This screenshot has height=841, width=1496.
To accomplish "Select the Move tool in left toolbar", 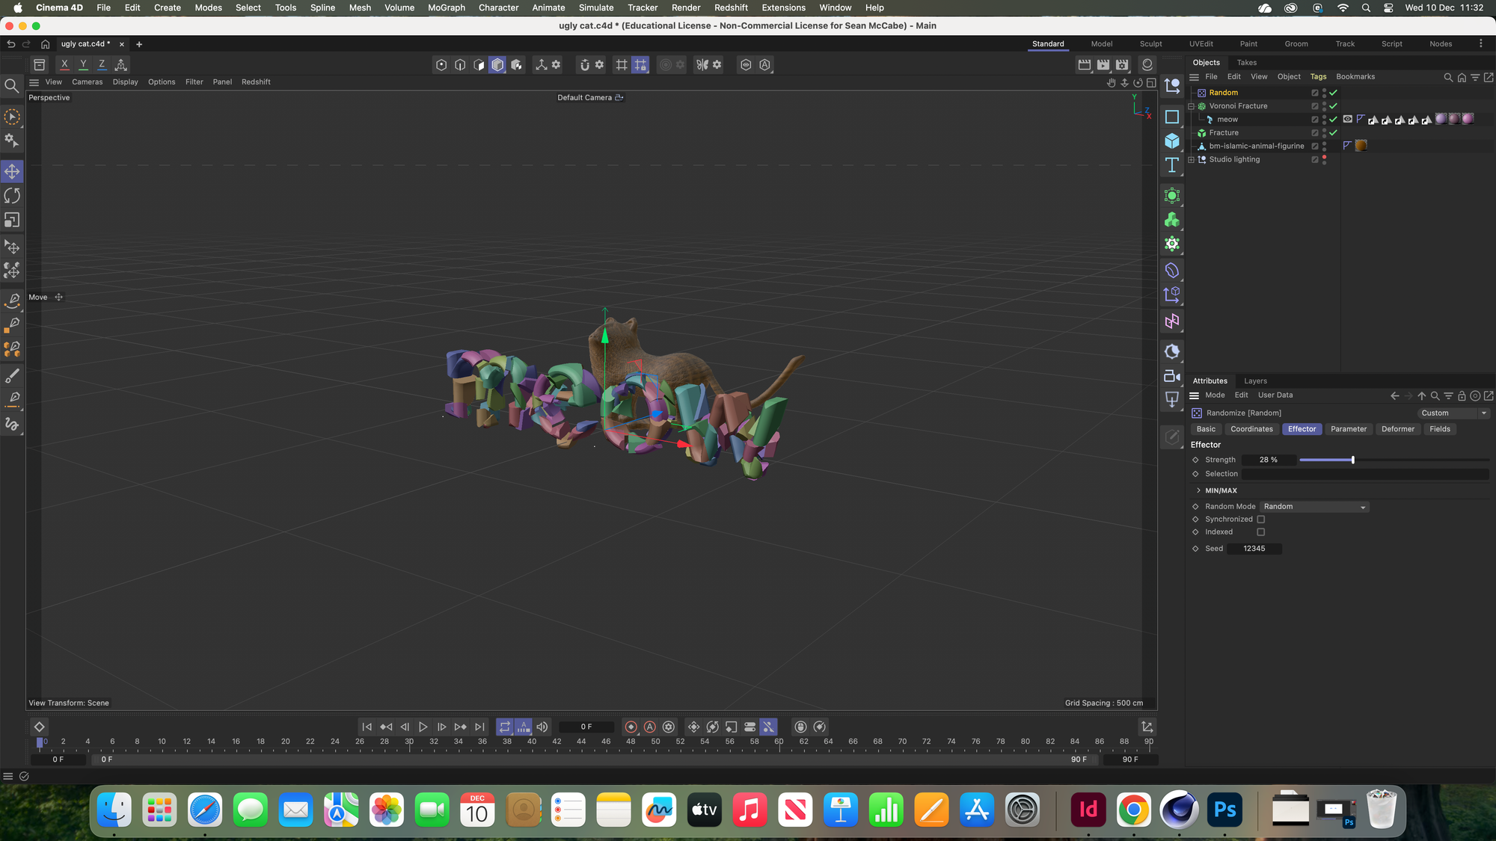I will [12, 172].
